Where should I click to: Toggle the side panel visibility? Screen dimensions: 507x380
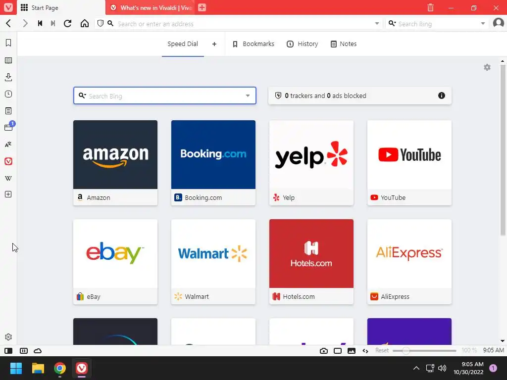[8, 351]
